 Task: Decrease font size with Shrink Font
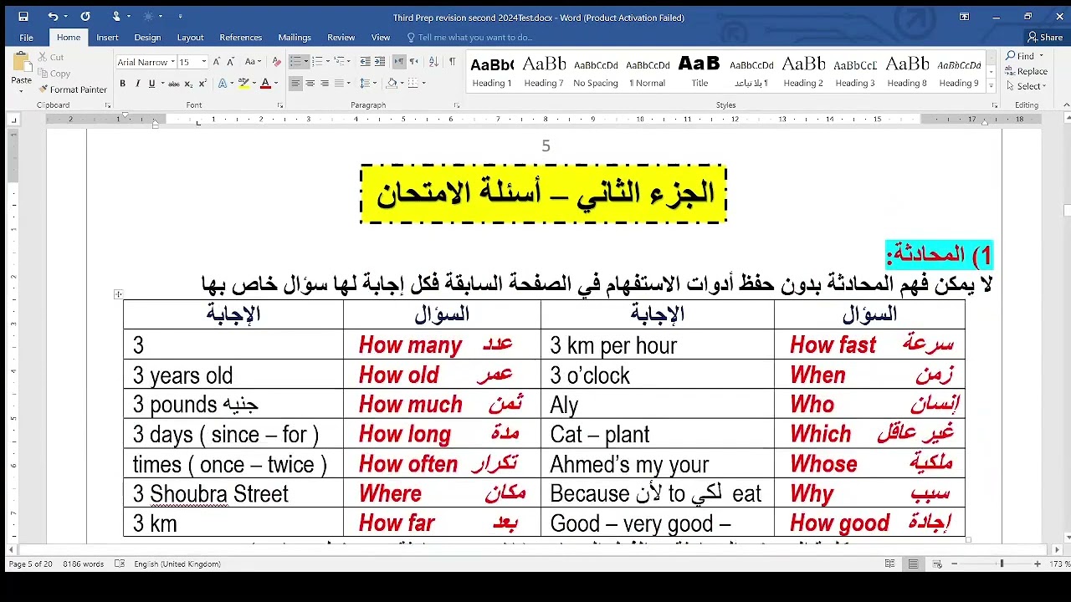coord(231,62)
